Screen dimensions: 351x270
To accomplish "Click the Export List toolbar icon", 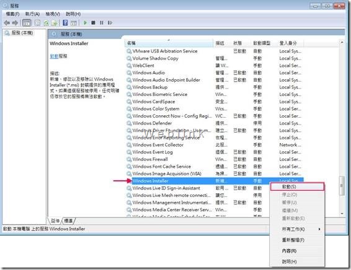I will pyautogui.click(x=55, y=23).
